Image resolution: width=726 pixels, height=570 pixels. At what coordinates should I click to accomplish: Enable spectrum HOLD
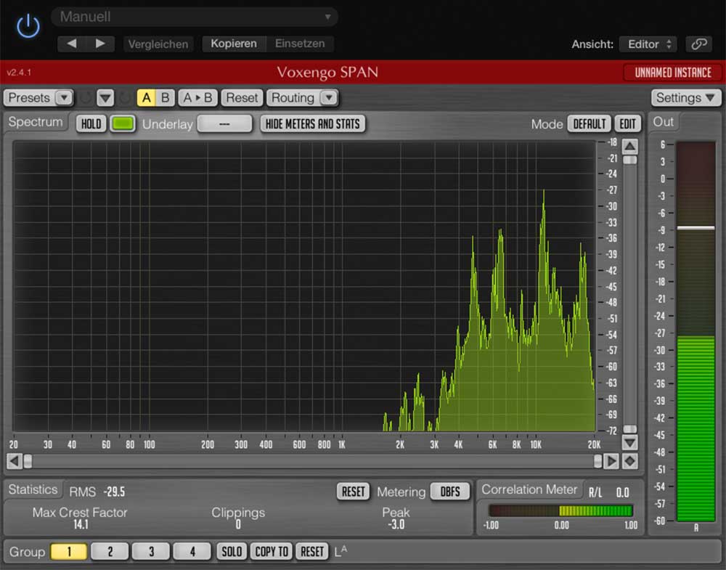[x=91, y=124]
